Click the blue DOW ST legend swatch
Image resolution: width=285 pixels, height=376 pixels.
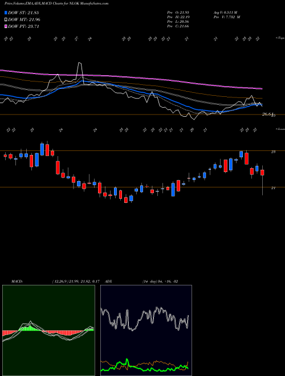click(6, 13)
